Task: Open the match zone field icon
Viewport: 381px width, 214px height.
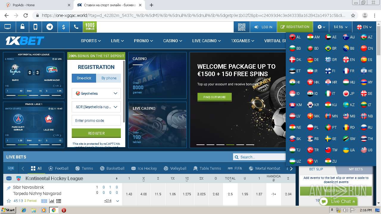Action: pyautogui.click(x=44, y=201)
